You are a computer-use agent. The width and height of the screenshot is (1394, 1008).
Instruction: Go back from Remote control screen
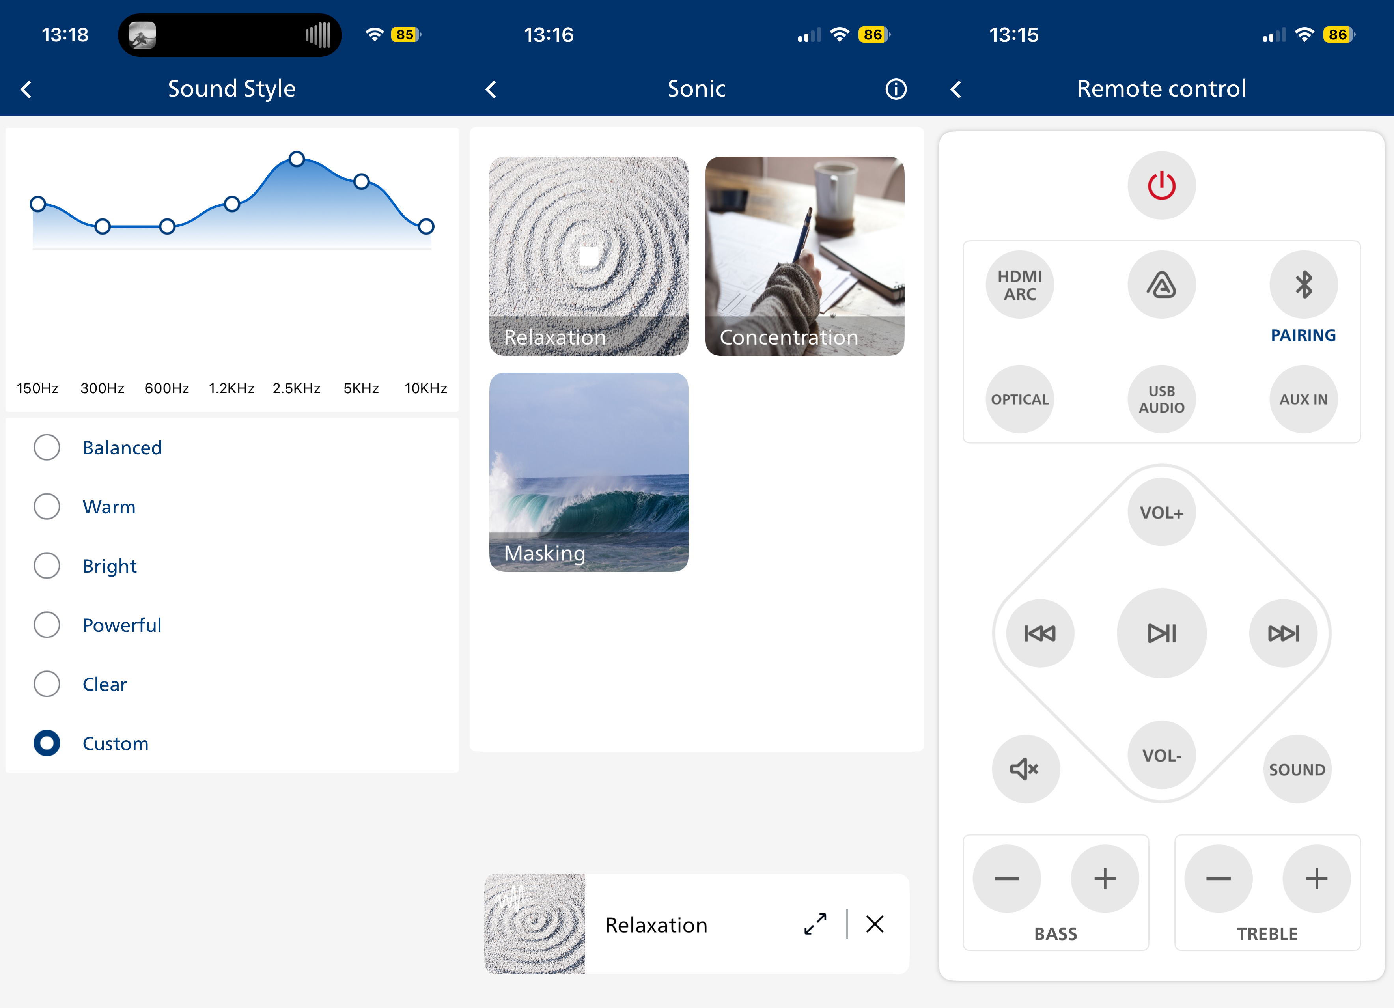[956, 90]
